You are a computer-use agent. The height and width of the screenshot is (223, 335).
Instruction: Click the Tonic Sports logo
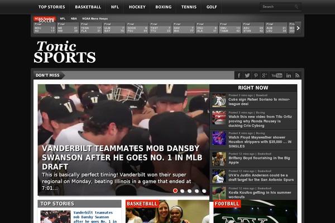coord(65,52)
